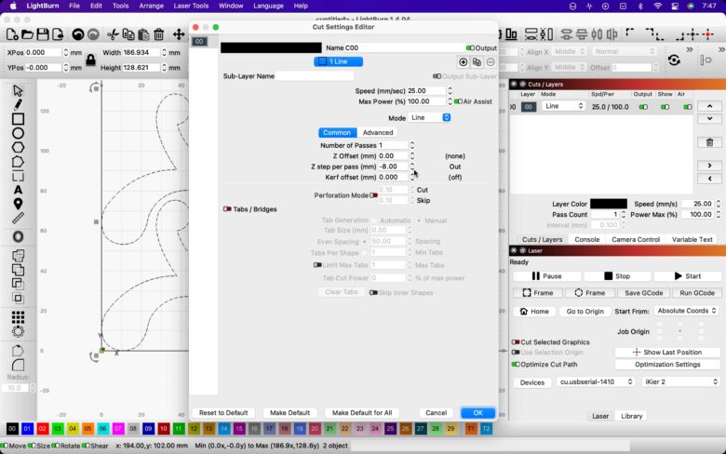Select the Draw Rectangle tool
Viewport: 726px width, 454px height.
[18, 119]
